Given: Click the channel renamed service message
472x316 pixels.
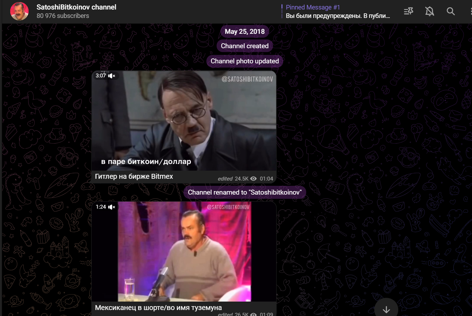Looking at the screenshot, I should pos(244,192).
